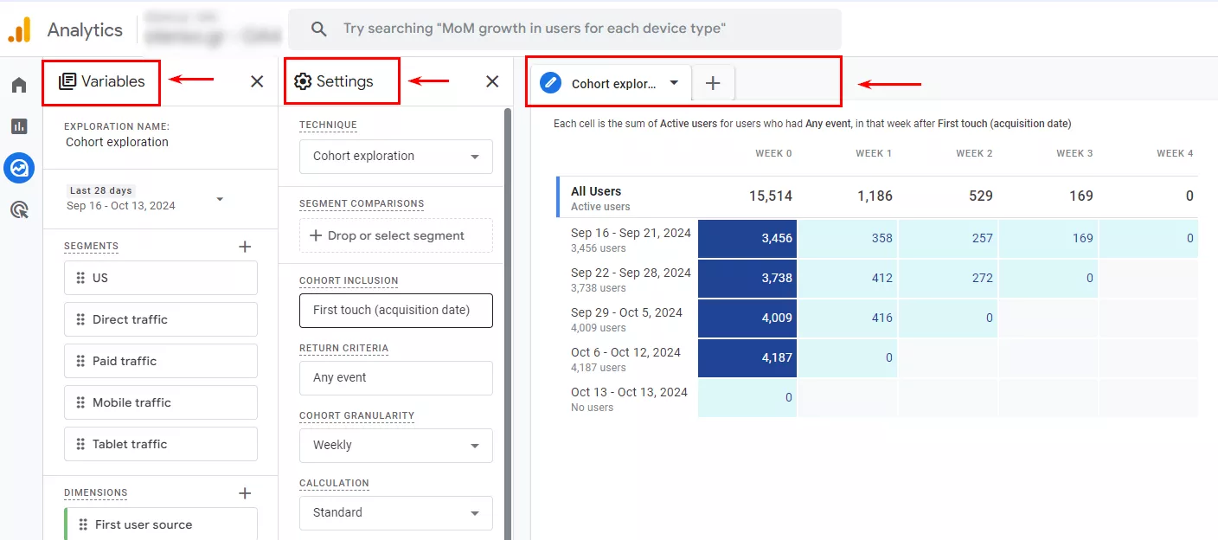Close the Settings panel
The width and height of the screenshot is (1218, 540).
492,81
